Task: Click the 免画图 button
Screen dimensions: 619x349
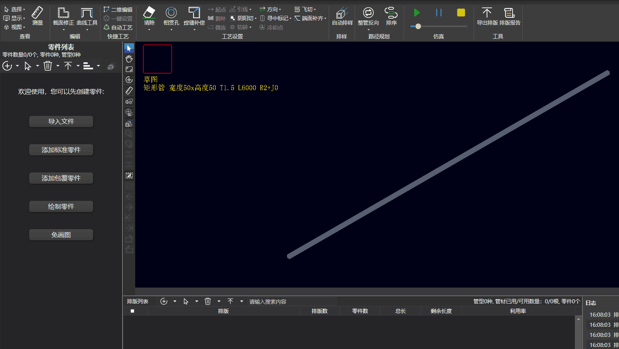Action: point(61,235)
